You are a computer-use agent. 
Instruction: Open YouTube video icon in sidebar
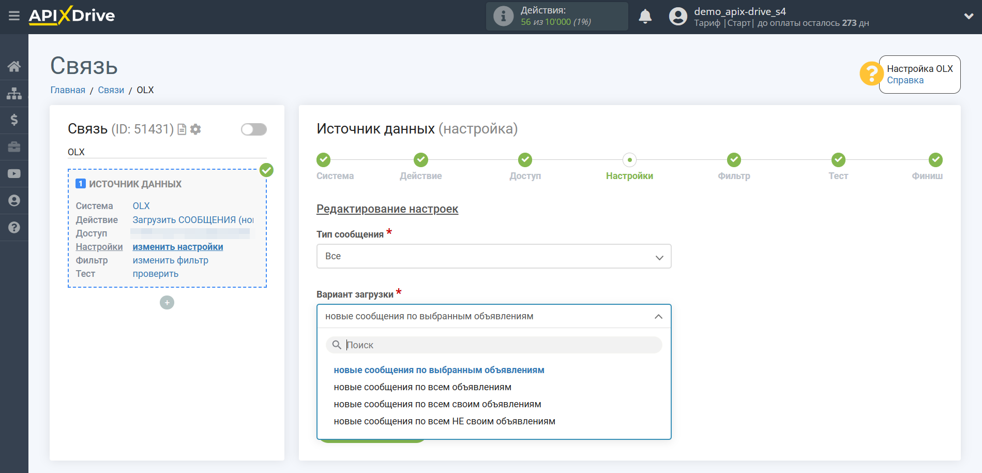[x=14, y=174]
